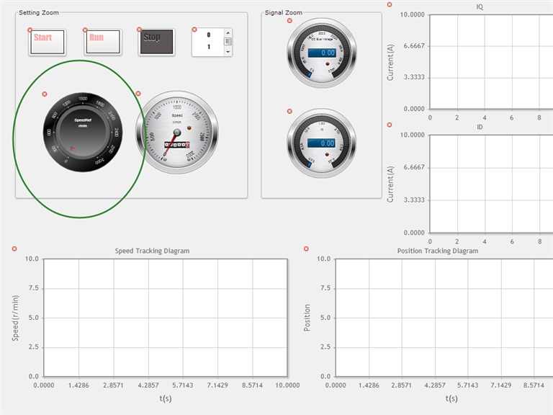Click the Setting Zoom group label
This screenshot has width=553, height=415.
[x=39, y=13]
